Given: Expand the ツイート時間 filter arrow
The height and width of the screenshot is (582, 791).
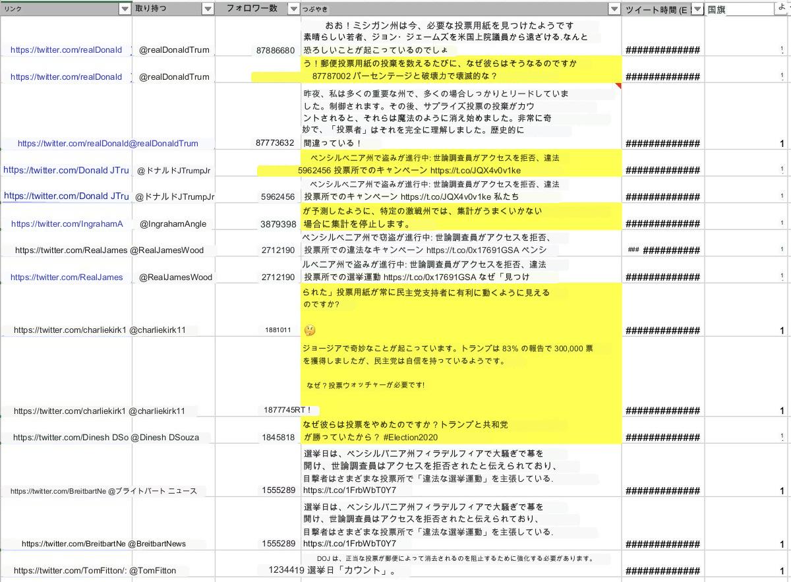Looking at the screenshot, I should tap(697, 9).
